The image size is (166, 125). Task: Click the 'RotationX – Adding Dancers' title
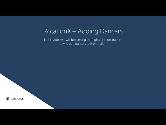tap(83, 31)
